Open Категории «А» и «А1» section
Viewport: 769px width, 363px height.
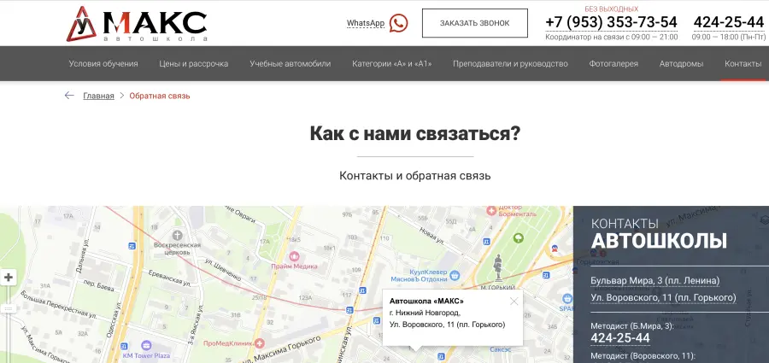coord(391,64)
